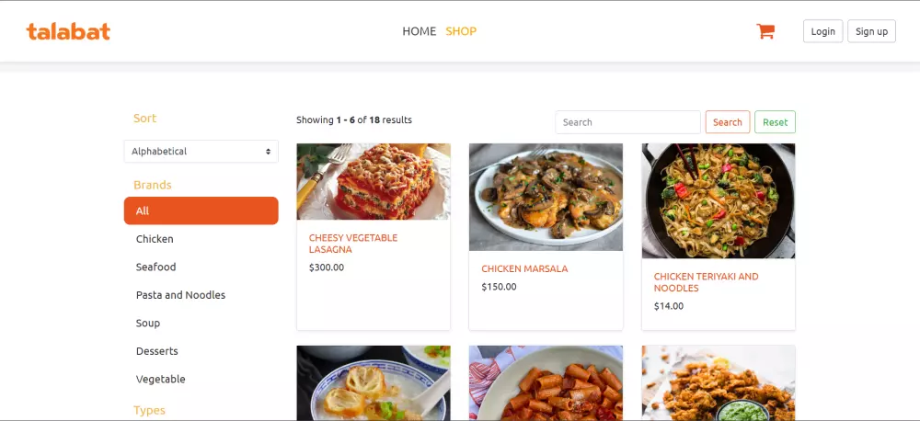Click the orange Search button
Image resolution: width=920 pixels, height=421 pixels.
coord(727,122)
